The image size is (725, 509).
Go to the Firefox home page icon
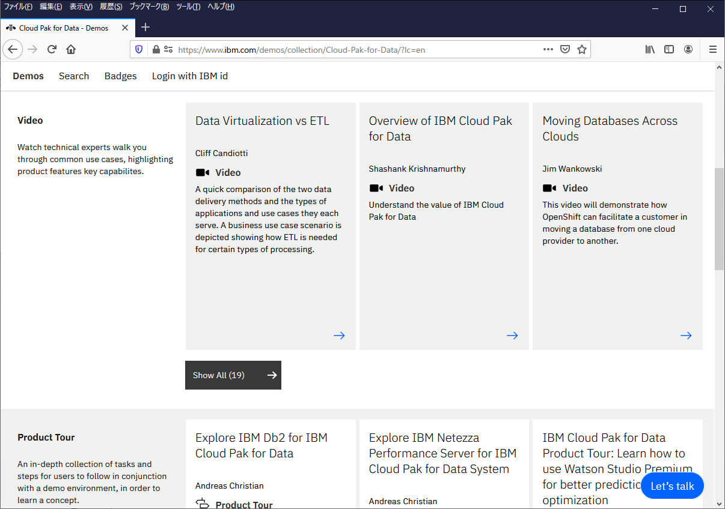point(71,49)
